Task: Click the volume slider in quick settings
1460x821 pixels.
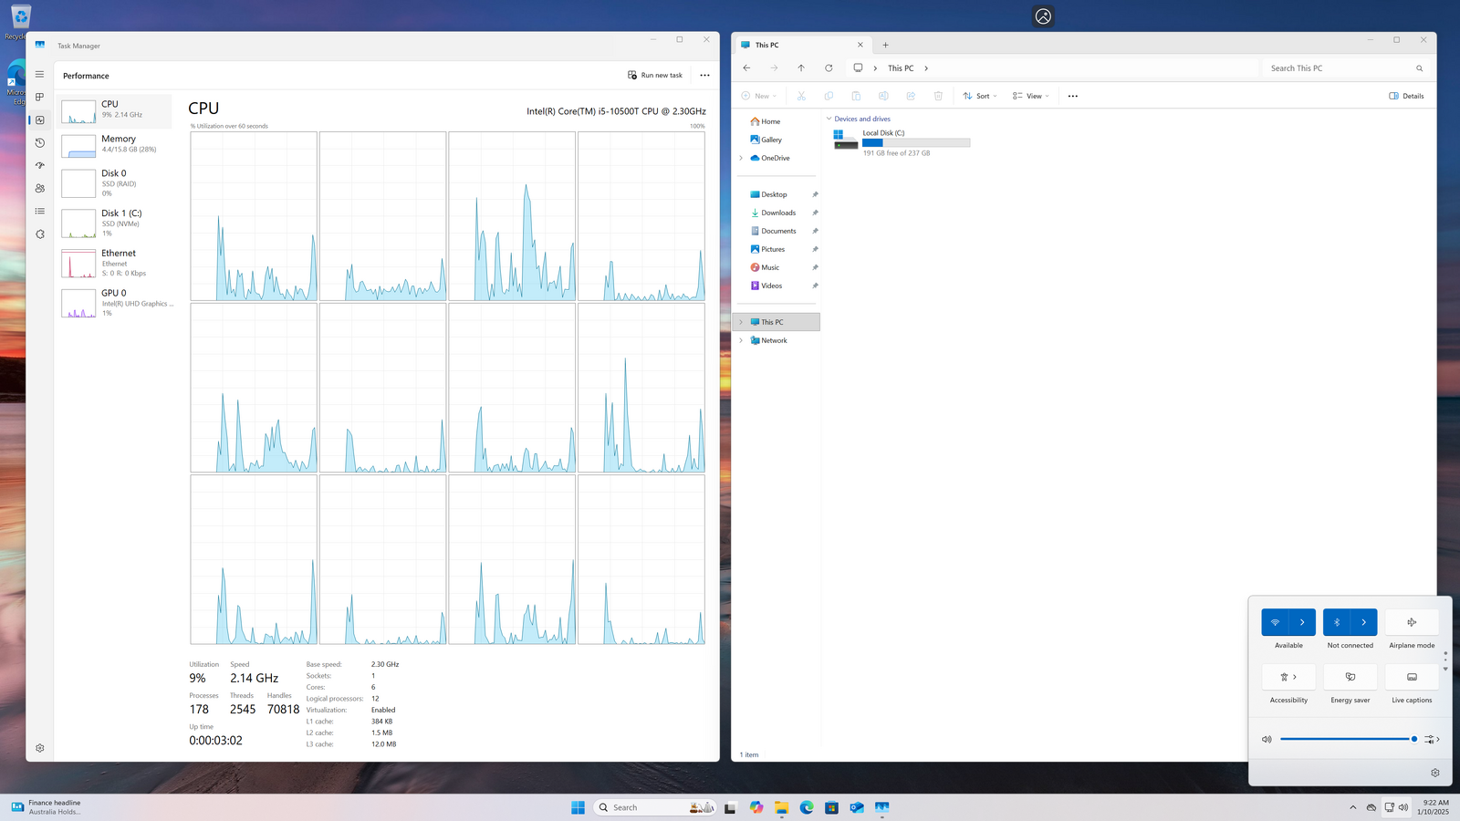Action: pyautogui.click(x=1346, y=739)
